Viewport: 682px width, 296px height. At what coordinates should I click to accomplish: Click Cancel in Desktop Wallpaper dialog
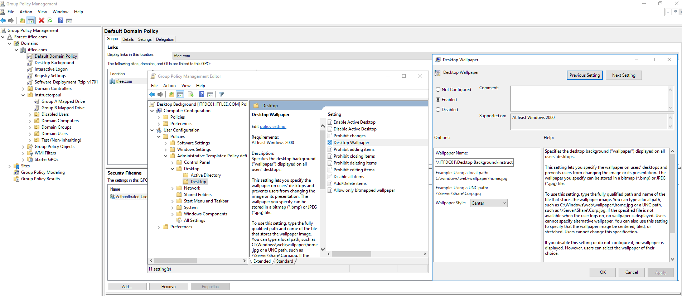(x=632, y=272)
